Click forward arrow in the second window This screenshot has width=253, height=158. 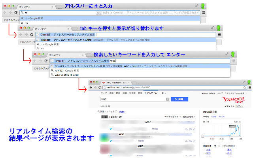click(x=26, y=34)
